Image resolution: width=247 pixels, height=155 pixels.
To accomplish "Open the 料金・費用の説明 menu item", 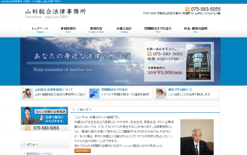I will (196, 30).
